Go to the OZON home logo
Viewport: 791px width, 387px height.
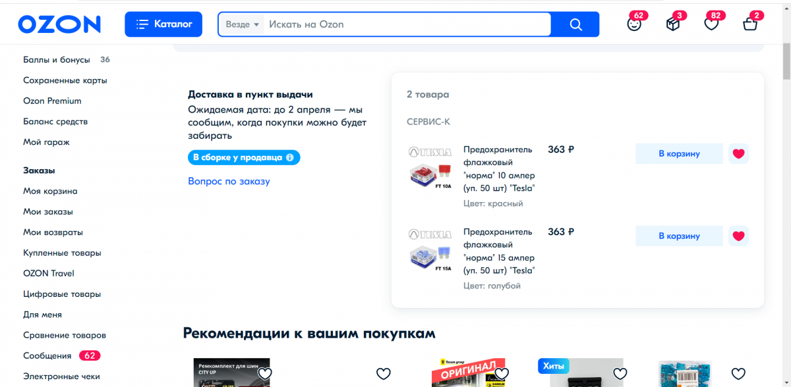(x=59, y=24)
